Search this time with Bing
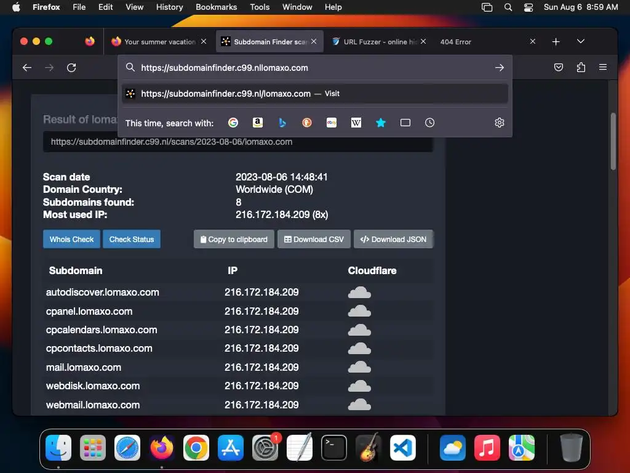The height and width of the screenshot is (473, 630). [x=282, y=123]
